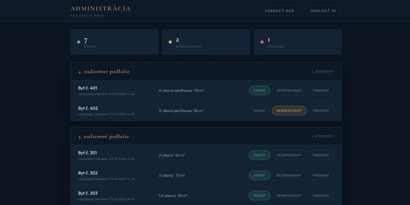Screen dimensions: 410x205
Task: Click last-changed timestamp under Byt č. 401
Action: click(106, 94)
